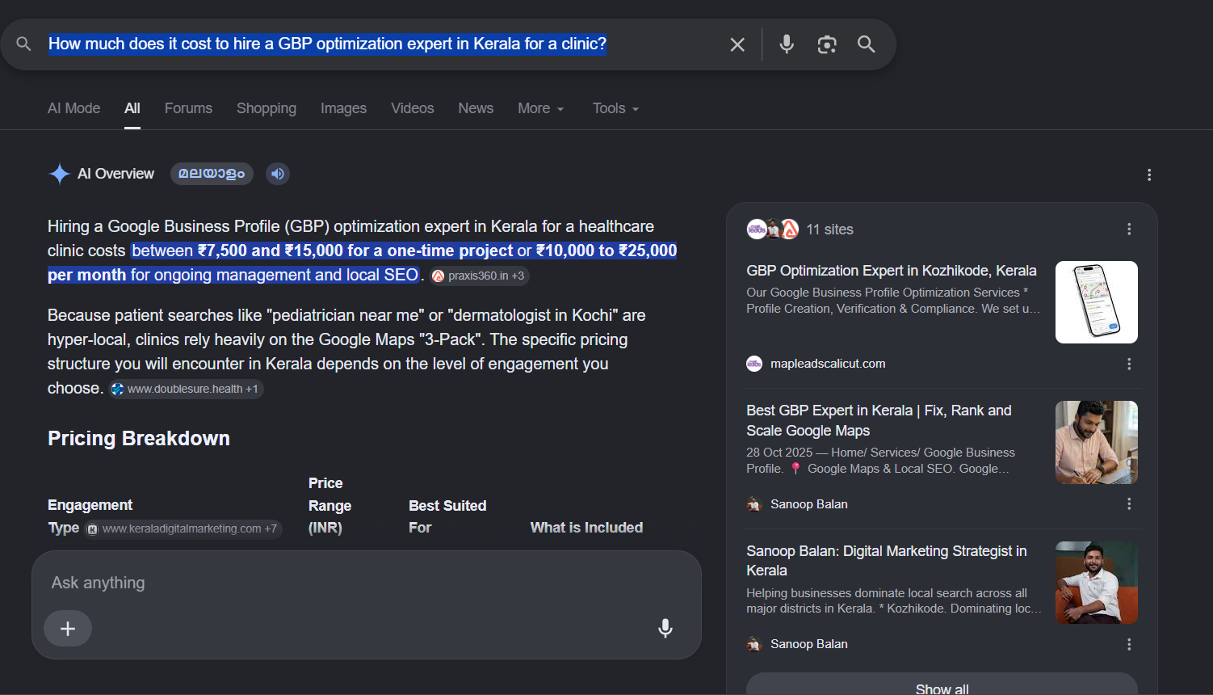Open menu for Digital Marketing Strategist result
1213x695 pixels.
tap(1129, 644)
